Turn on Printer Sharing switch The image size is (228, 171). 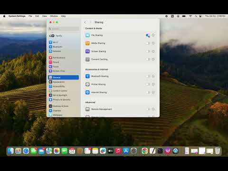pyautogui.click(x=148, y=84)
